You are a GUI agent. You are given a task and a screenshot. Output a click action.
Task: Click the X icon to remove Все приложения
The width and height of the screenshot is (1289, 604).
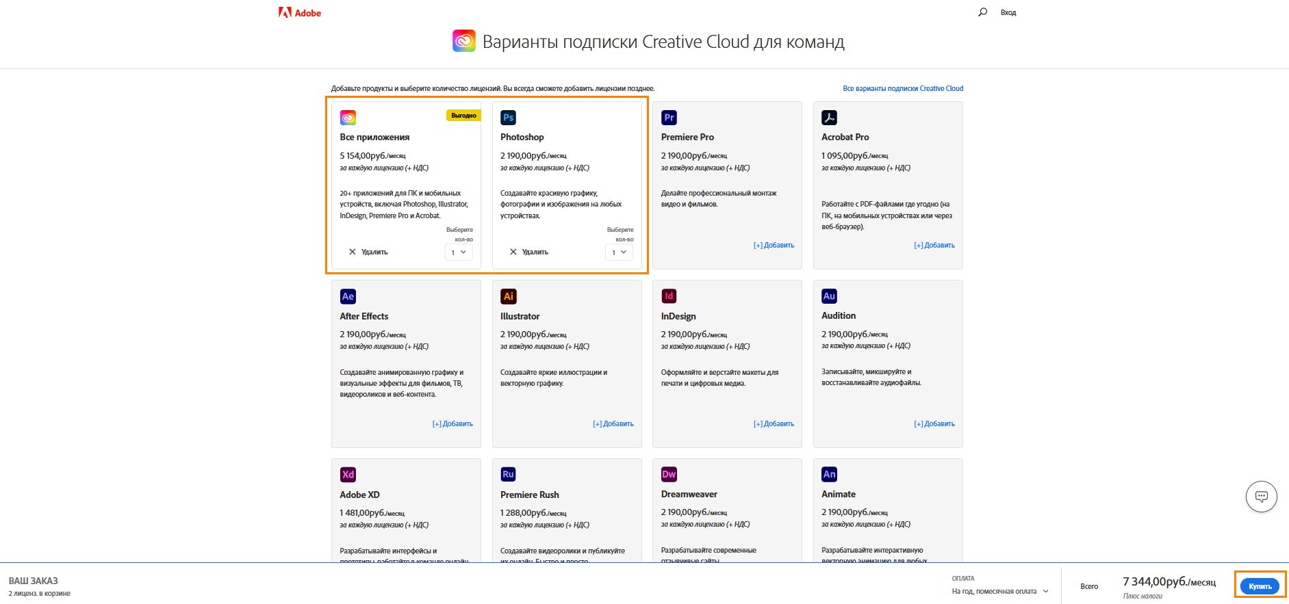(x=353, y=252)
